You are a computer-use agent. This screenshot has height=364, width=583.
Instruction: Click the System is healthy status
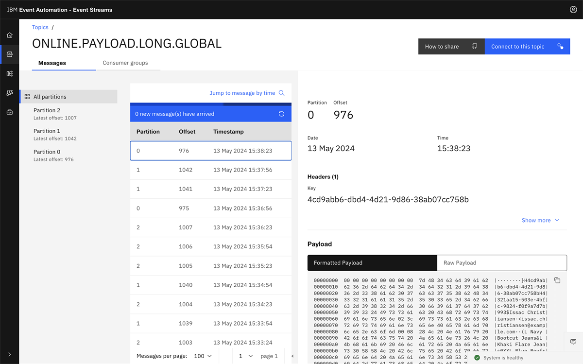coord(503,358)
